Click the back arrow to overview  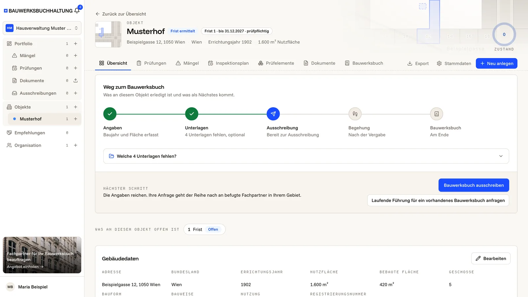point(97,14)
